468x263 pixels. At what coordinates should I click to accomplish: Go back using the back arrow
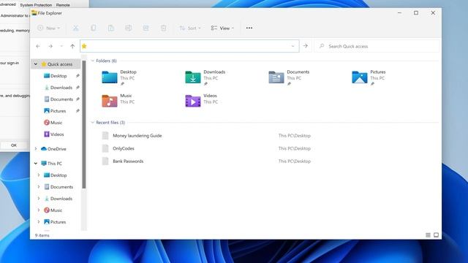[x=38, y=46]
